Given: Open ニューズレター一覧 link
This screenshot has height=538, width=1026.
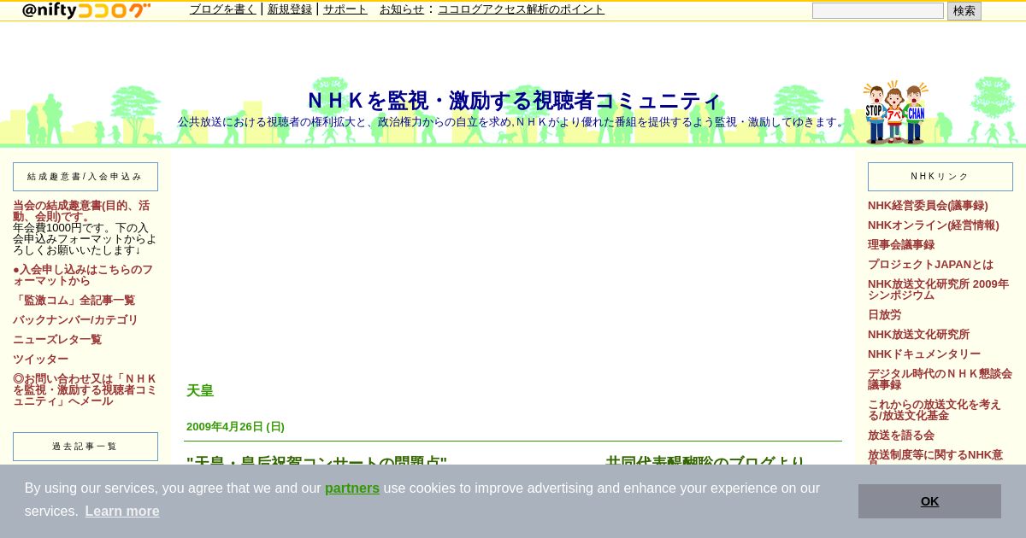Looking at the screenshot, I should pyautogui.click(x=57, y=340).
